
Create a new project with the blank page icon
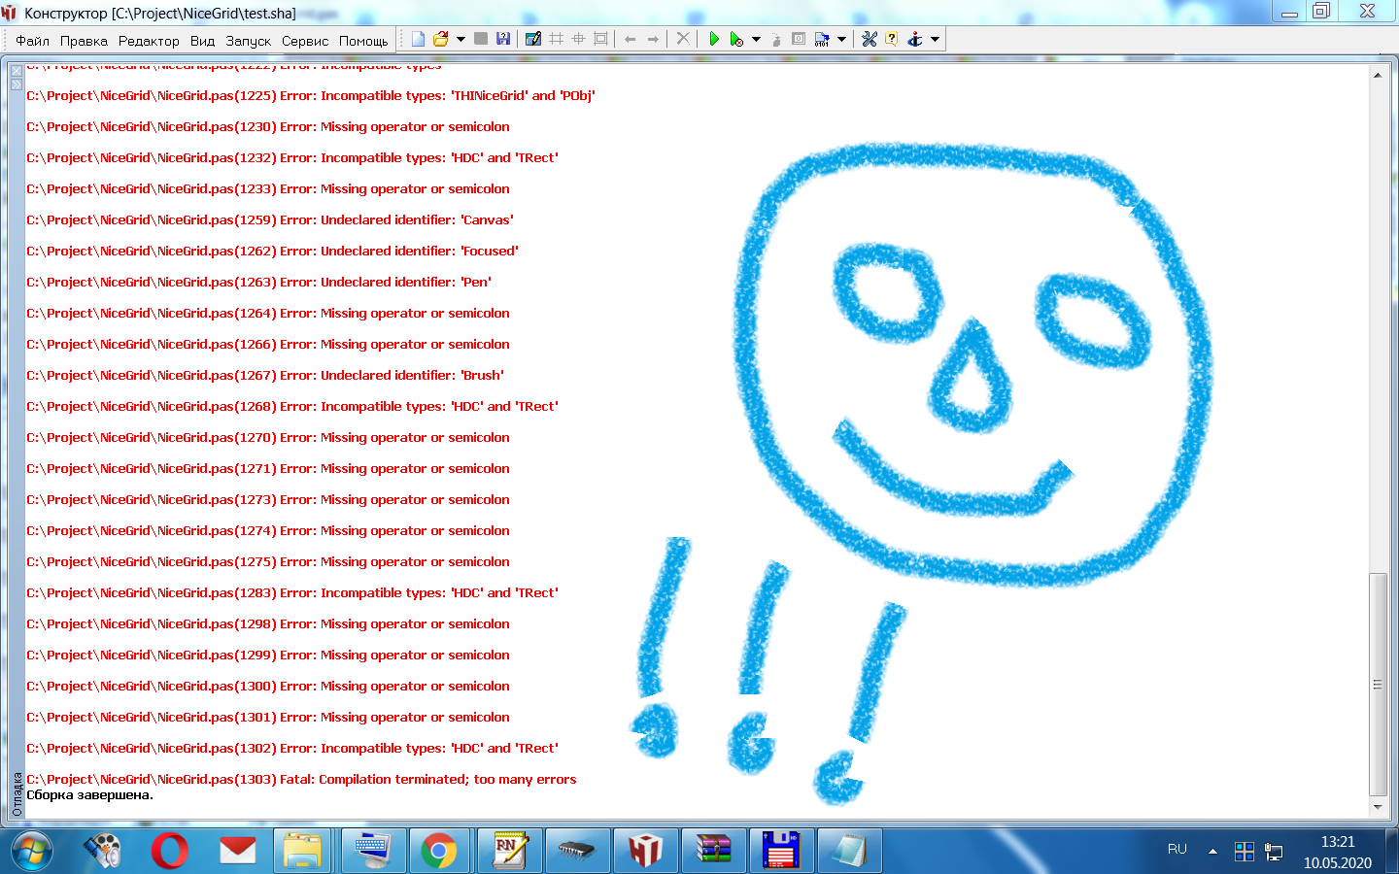418,39
